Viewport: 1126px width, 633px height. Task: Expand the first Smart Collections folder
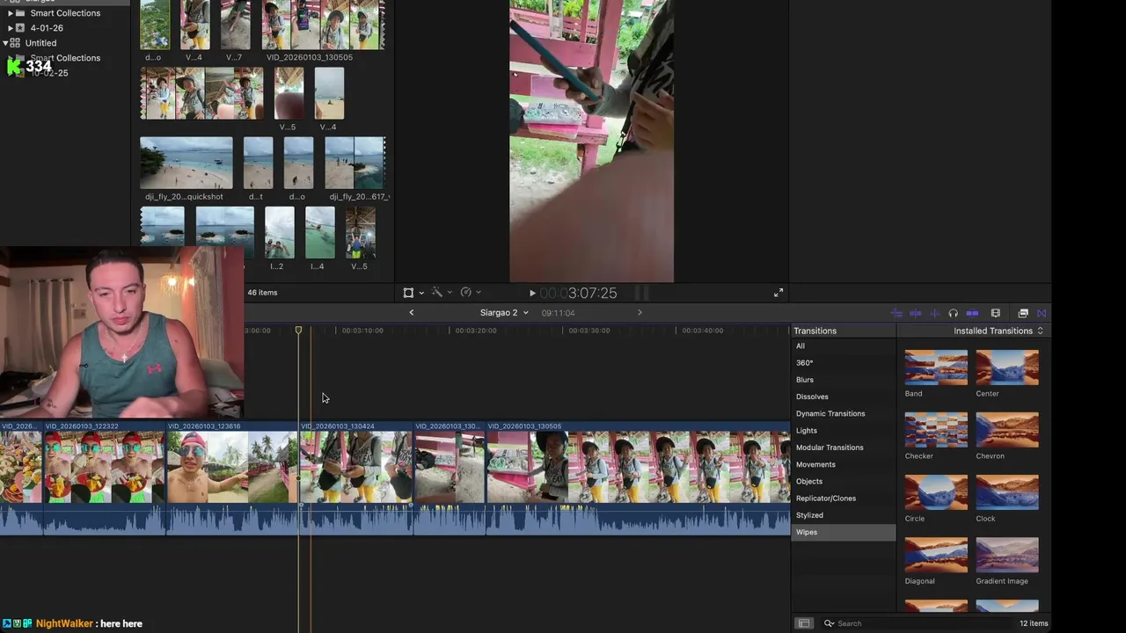click(x=11, y=13)
